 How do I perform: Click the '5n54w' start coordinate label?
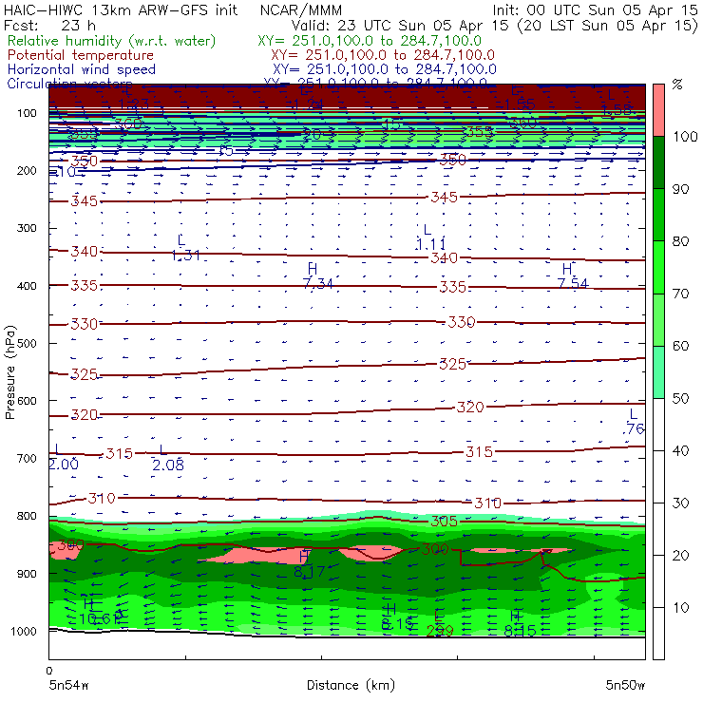pyautogui.click(x=68, y=685)
